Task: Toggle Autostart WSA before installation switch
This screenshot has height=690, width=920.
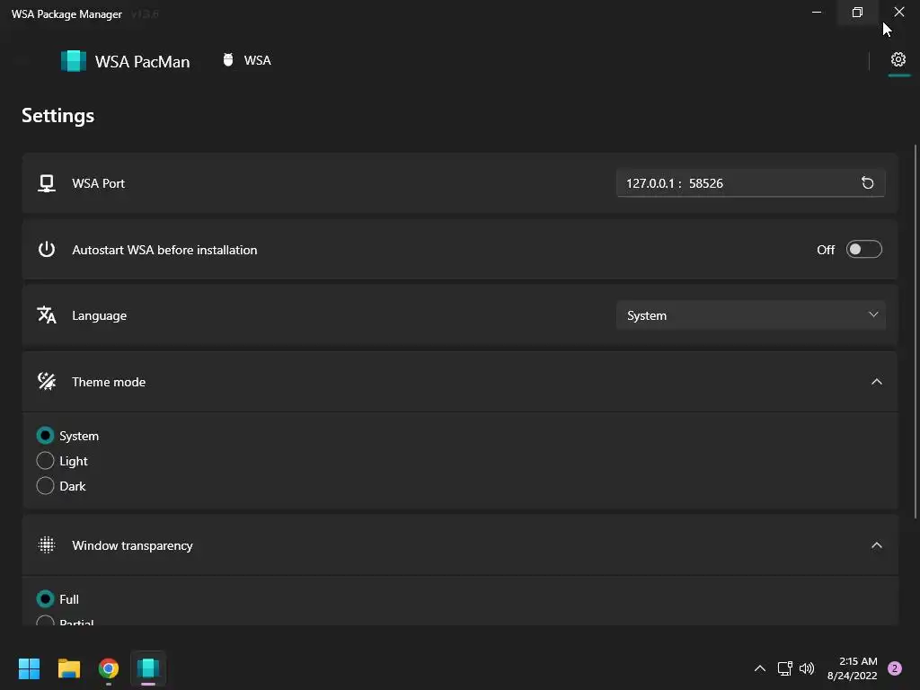Action: point(863,250)
